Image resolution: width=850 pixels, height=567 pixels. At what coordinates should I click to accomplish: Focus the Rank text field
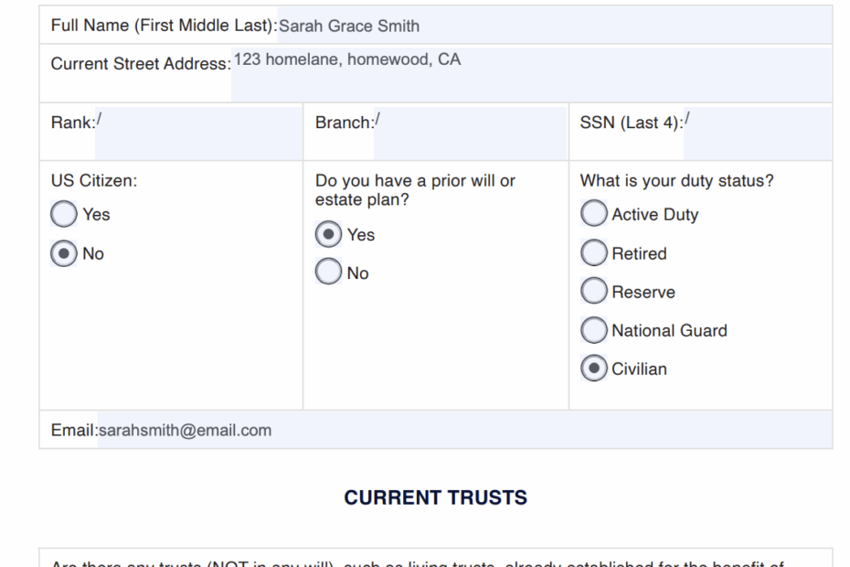pyautogui.click(x=198, y=134)
